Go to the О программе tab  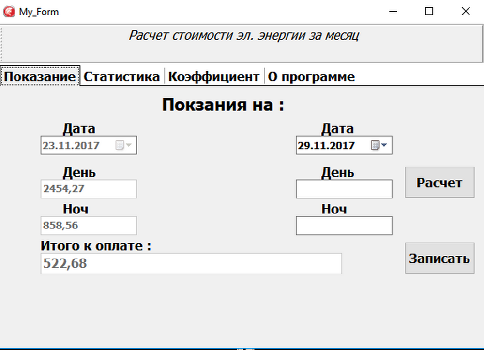[311, 76]
